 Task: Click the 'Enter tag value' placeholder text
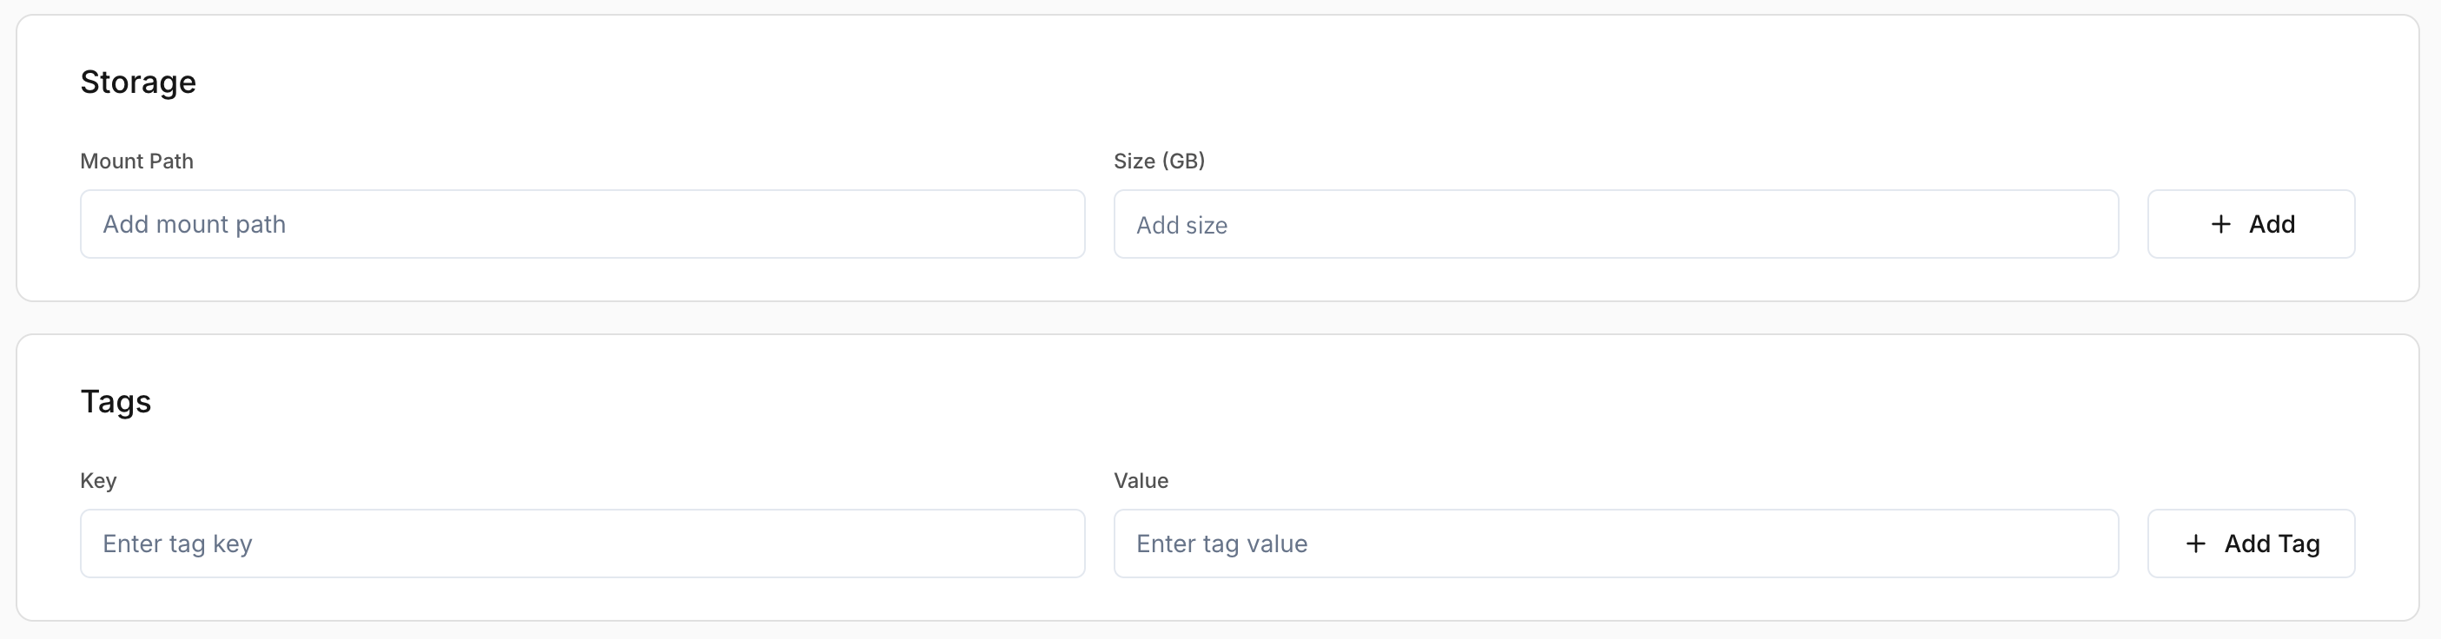pyautogui.click(x=1221, y=543)
